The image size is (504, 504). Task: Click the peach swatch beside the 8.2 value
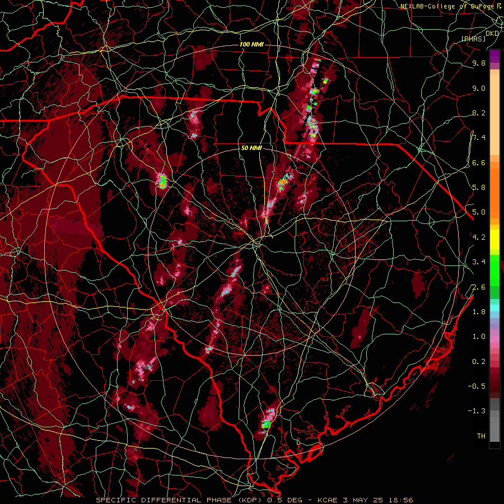[x=494, y=115]
